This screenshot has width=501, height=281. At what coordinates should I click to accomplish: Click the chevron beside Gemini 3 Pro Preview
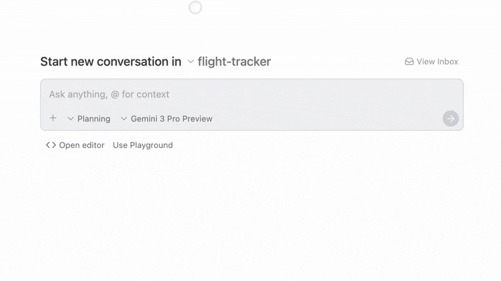pyautogui.click(x=124, y=119)
